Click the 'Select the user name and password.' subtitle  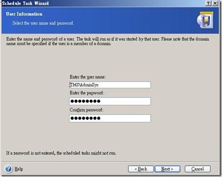tap(44, 23)
